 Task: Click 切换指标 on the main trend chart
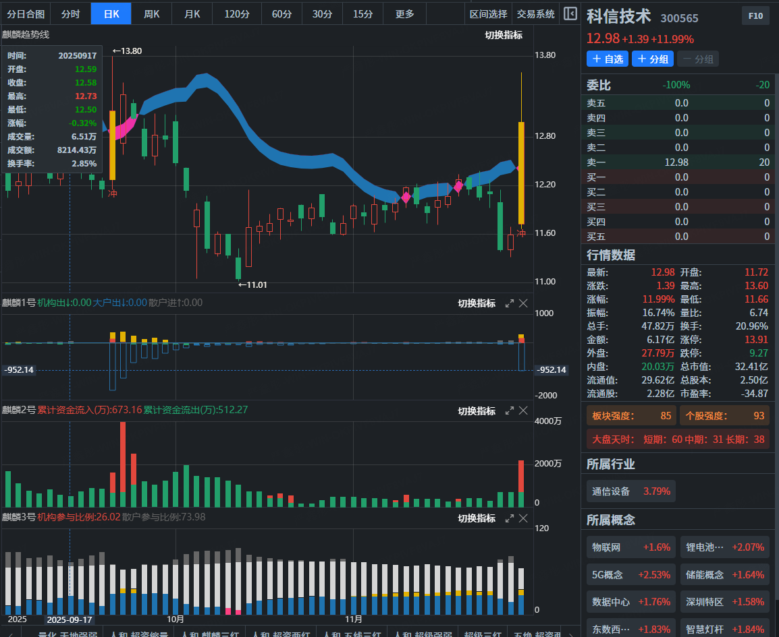(x=504, y=35)
